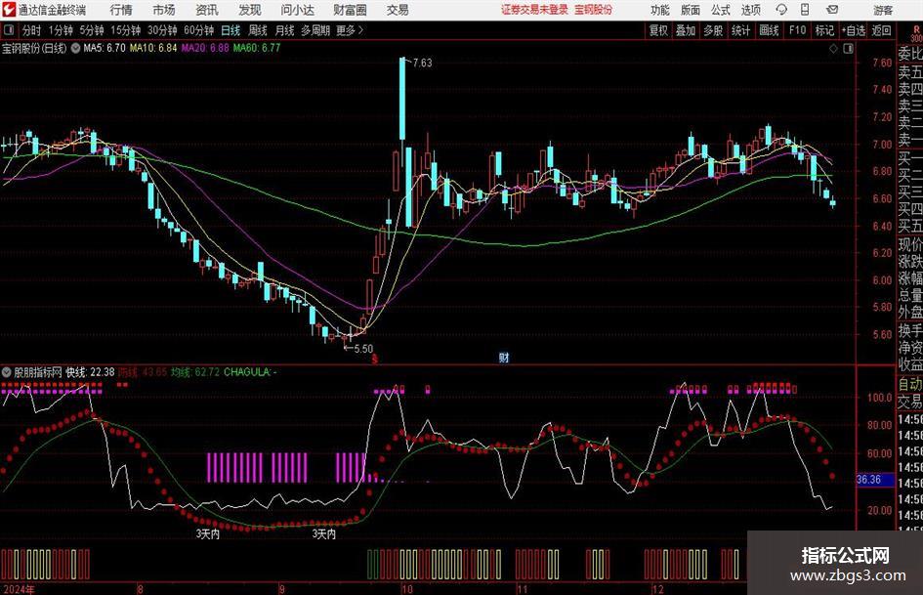Click the 统计 statistics button
The width and height of the screenshot is (923, 595).
[740, 30]
